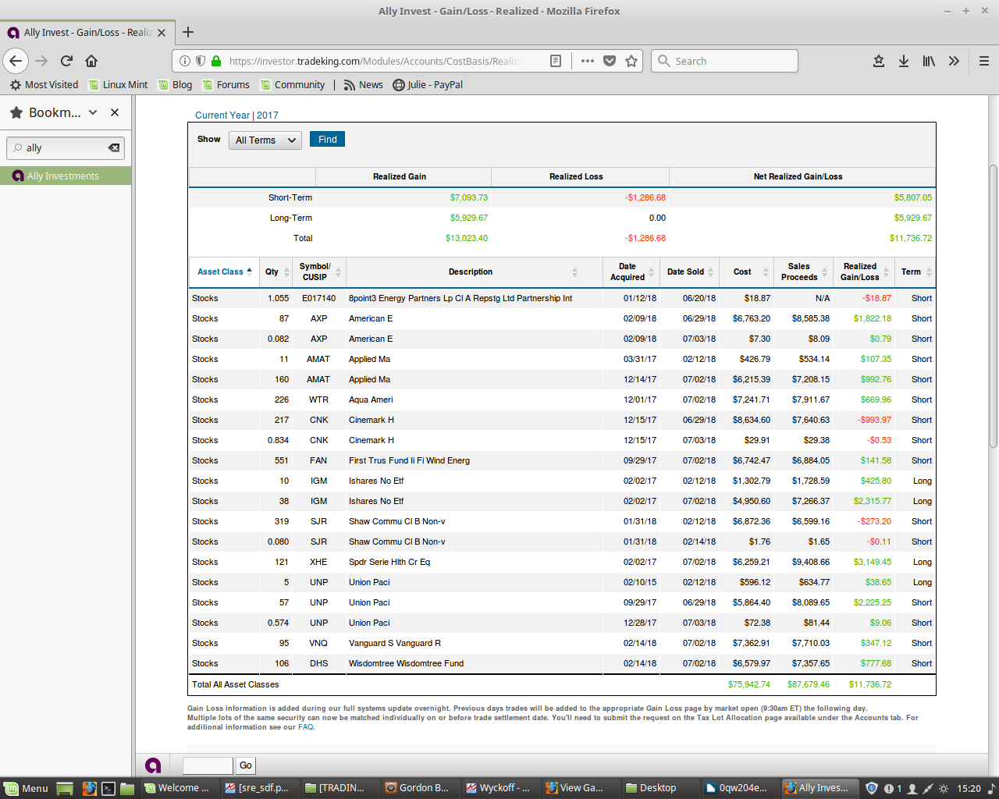Viewport: 999px width, 799px height.
Task: Open the News feed bookmark
Action: pyautogui.click(x=363, y=84)
